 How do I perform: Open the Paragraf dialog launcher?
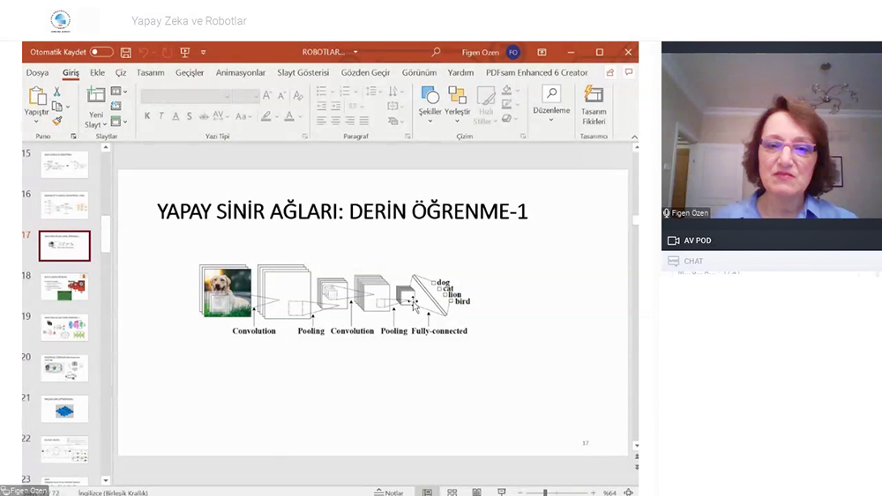407,137
